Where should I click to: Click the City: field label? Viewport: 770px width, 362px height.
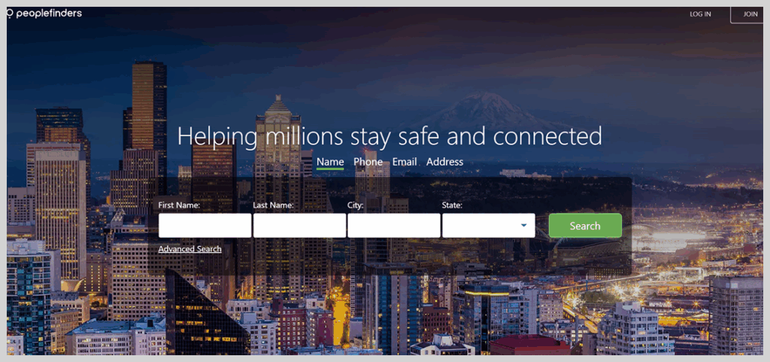click(x=356, y=205)
